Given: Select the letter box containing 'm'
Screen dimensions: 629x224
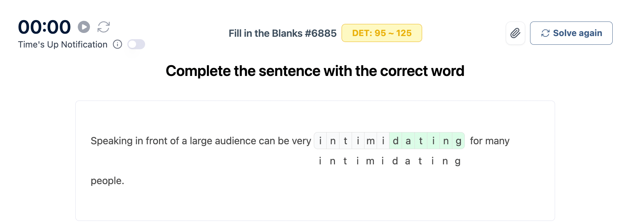Looking at the screenshot, I should pos(370,141).
